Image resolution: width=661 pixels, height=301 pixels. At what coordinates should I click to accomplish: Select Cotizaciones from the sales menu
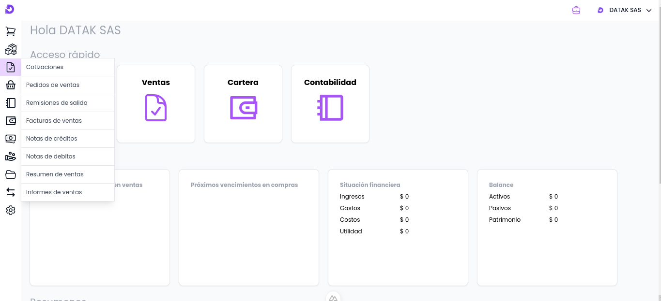(45, 67)
